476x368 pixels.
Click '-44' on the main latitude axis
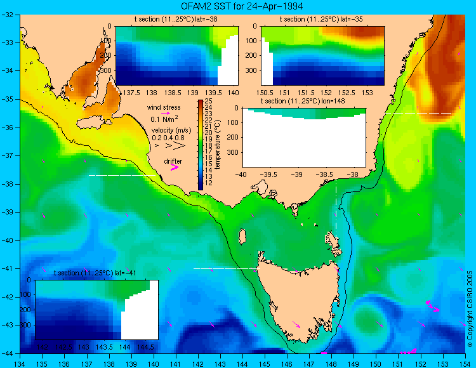[7, 353]
